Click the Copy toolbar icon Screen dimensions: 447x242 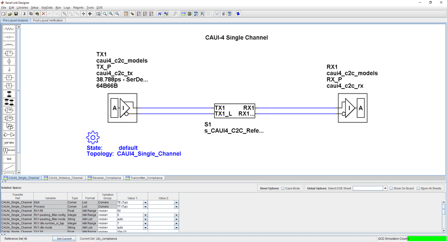click(31, 13)
